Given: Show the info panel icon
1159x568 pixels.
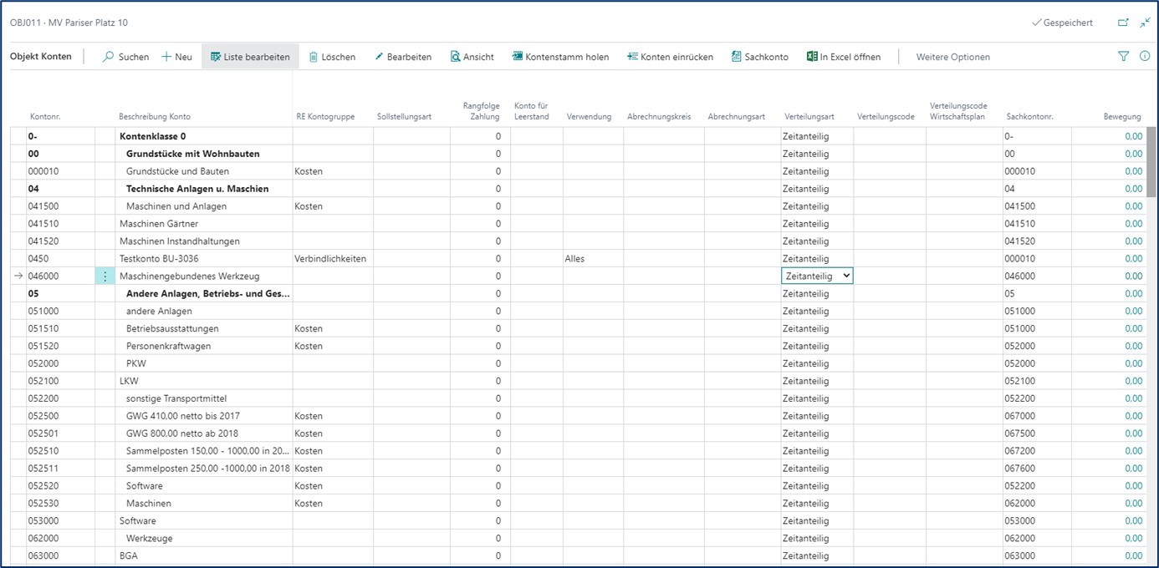Looking at the screenshot, I should [1145, 56].
